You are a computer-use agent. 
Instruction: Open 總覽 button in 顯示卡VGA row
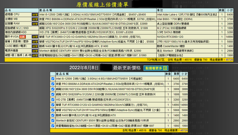[35, 37]
